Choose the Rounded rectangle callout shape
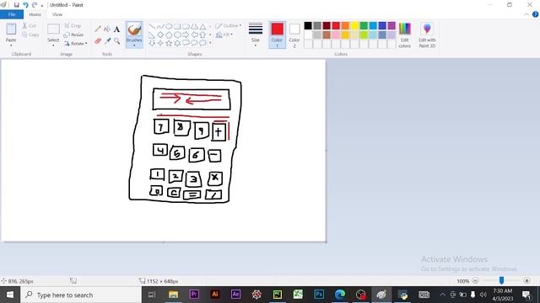540x303 pixels. [x=186, y=43]
